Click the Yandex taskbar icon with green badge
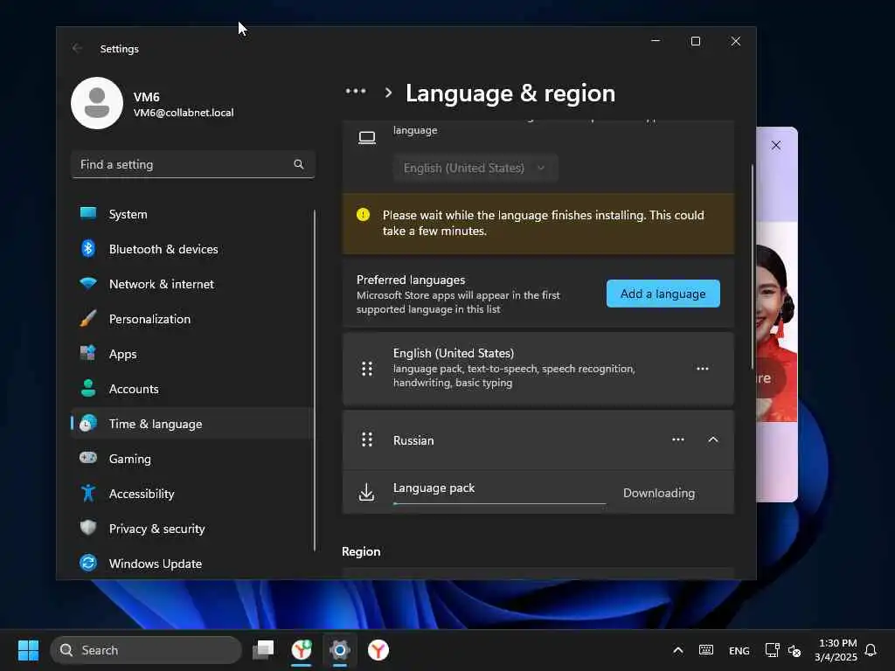 [x=302, y=650]
